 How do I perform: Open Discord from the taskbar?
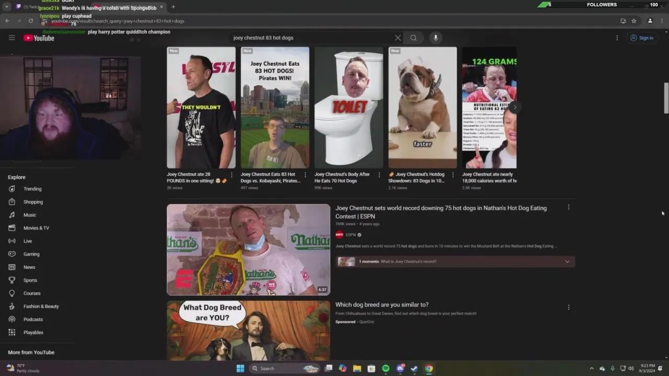400,368
